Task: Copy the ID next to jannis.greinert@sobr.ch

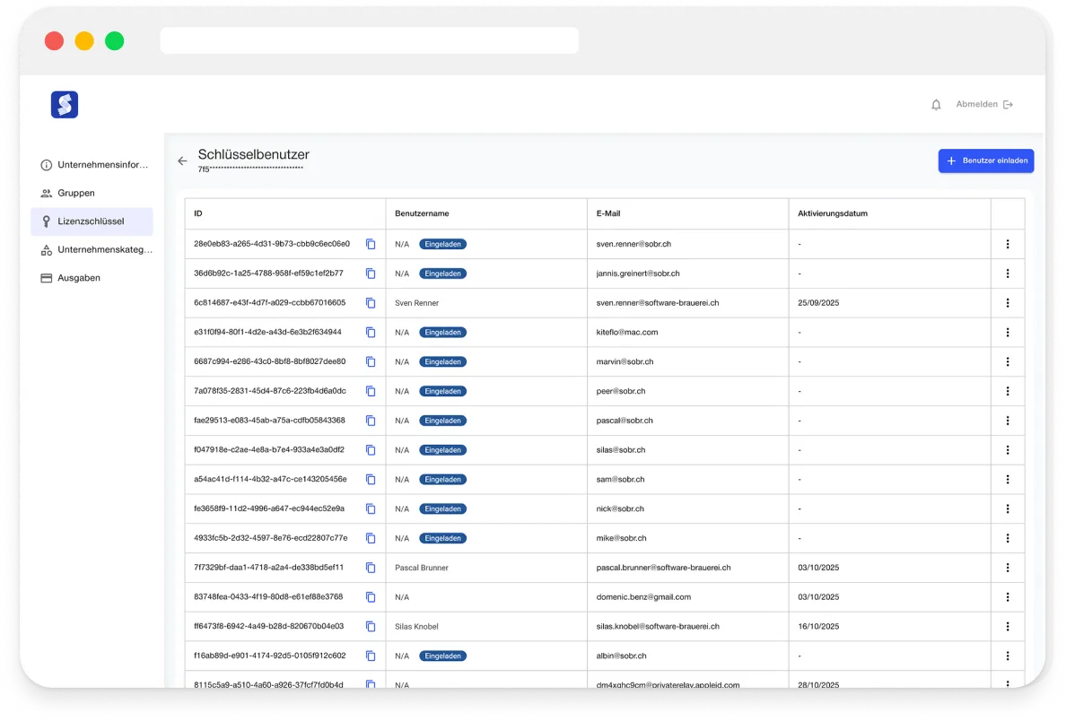Action: click(371, 274)
